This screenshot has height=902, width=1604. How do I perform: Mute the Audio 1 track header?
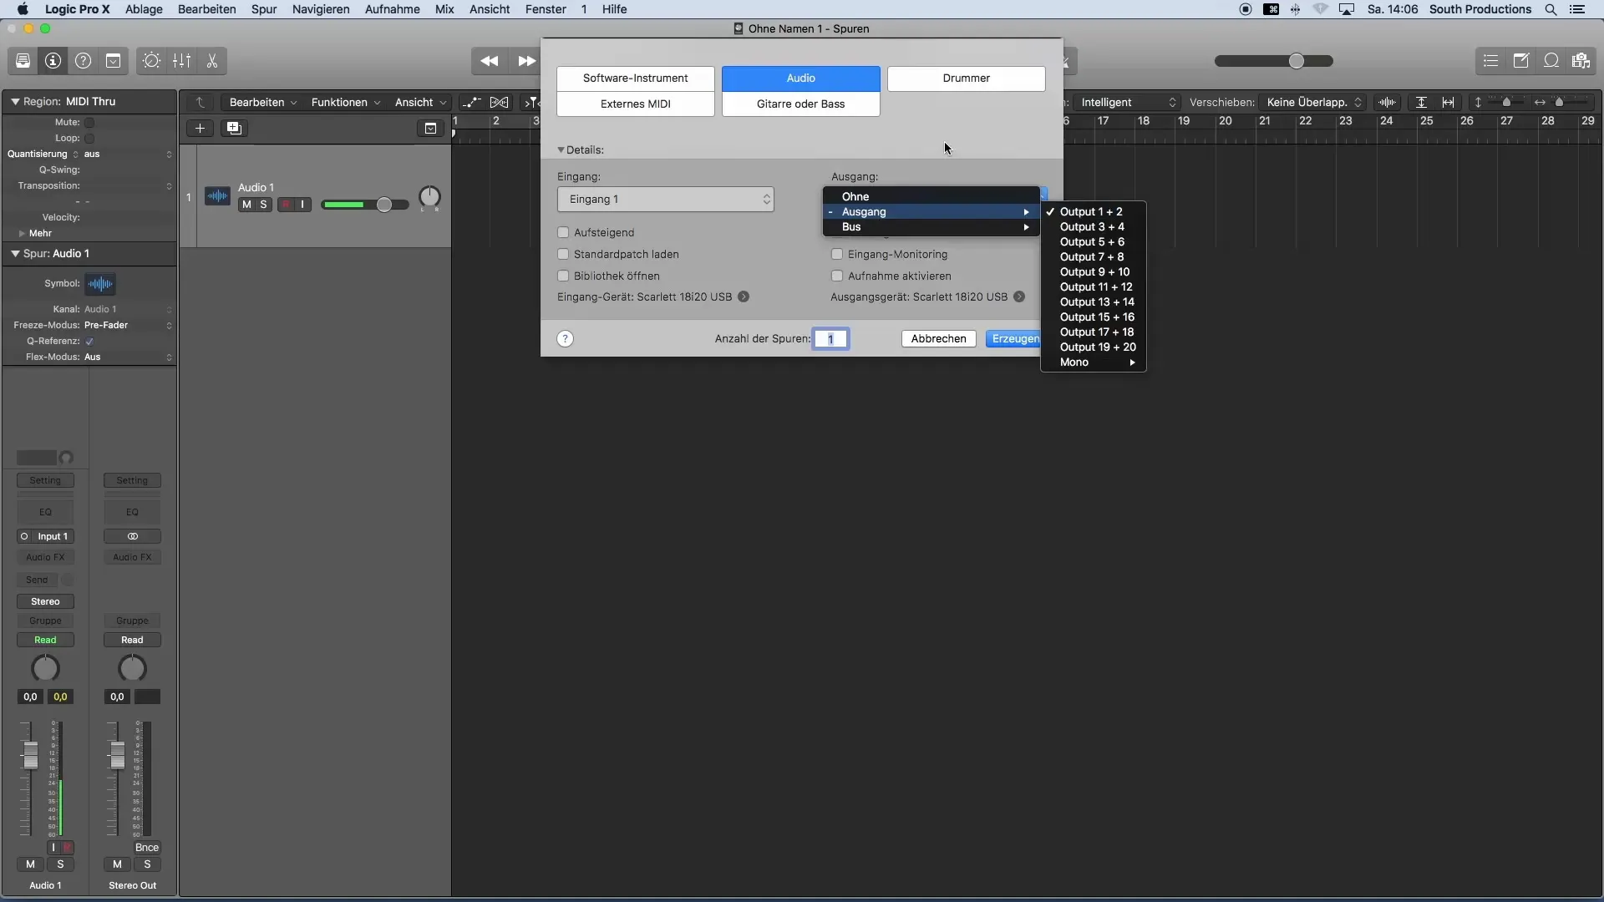click(x=246, y=205)
